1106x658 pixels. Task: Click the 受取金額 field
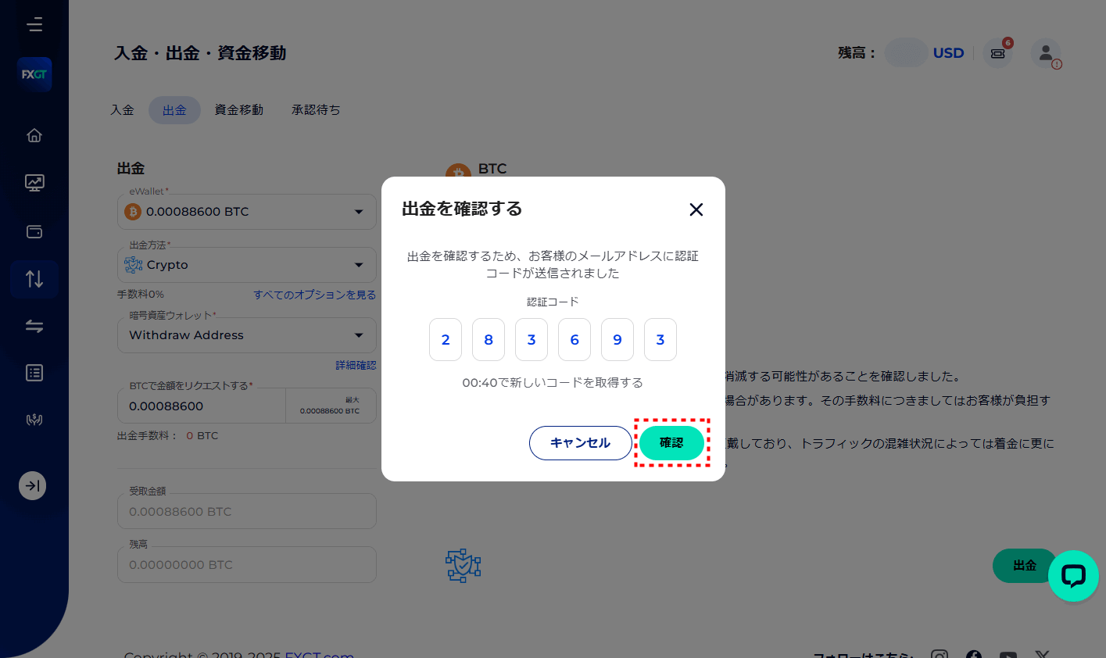[x=247, y=511]
